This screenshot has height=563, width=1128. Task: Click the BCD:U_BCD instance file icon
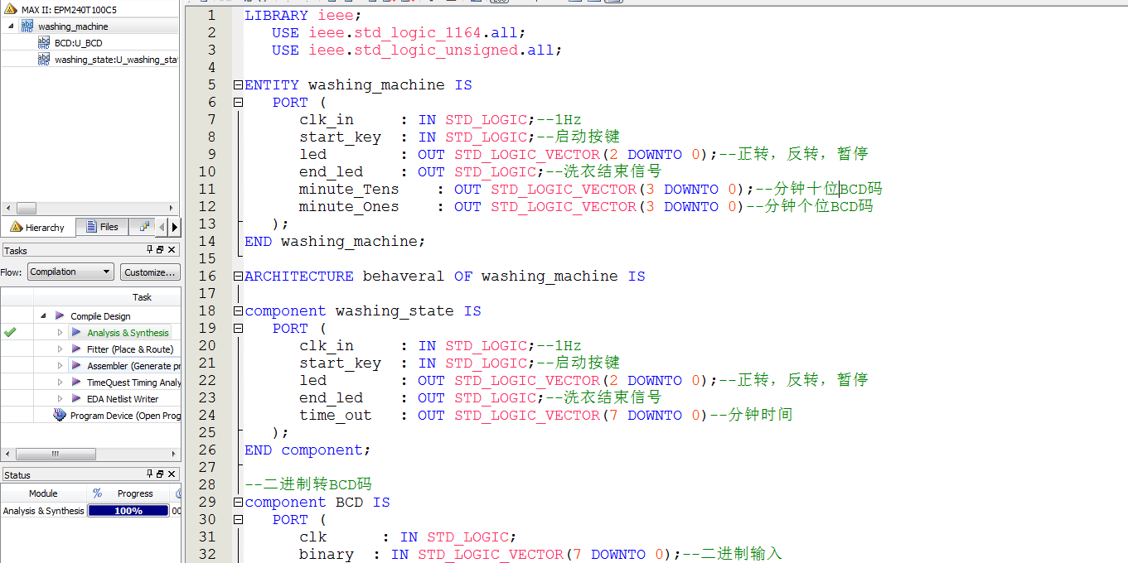44,42
